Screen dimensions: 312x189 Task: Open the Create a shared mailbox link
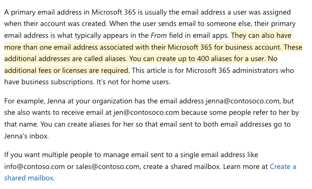coord(283,166)
